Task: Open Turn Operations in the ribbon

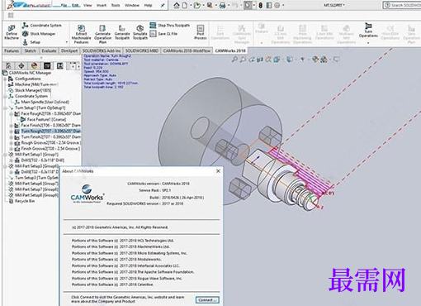Action: tap(368, 31)
